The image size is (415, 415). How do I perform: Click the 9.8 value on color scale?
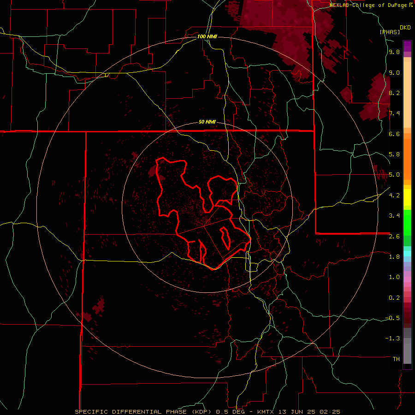tap(394, 52)
